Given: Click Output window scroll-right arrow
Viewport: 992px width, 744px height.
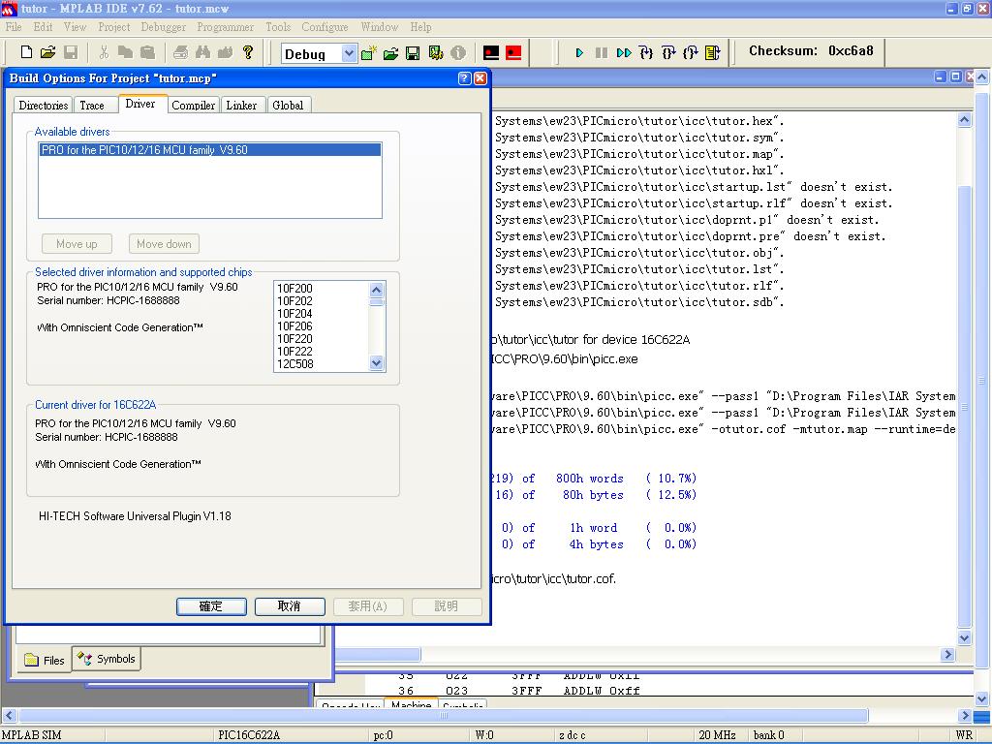Looking at the screenshot, I should coord(947,654).
